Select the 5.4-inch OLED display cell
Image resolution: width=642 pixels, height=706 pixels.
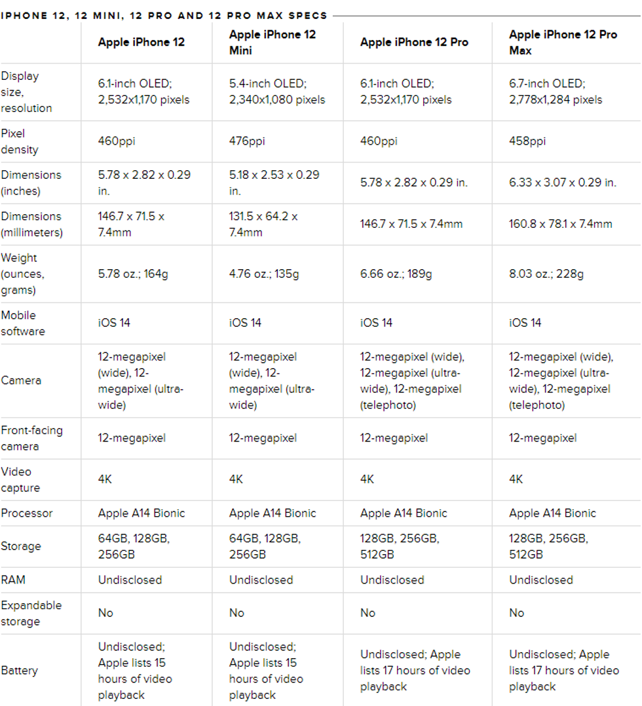(x=277, y=92)
